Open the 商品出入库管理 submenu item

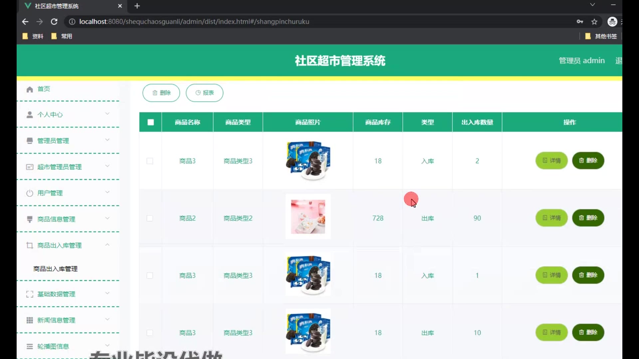coord(55,269)
